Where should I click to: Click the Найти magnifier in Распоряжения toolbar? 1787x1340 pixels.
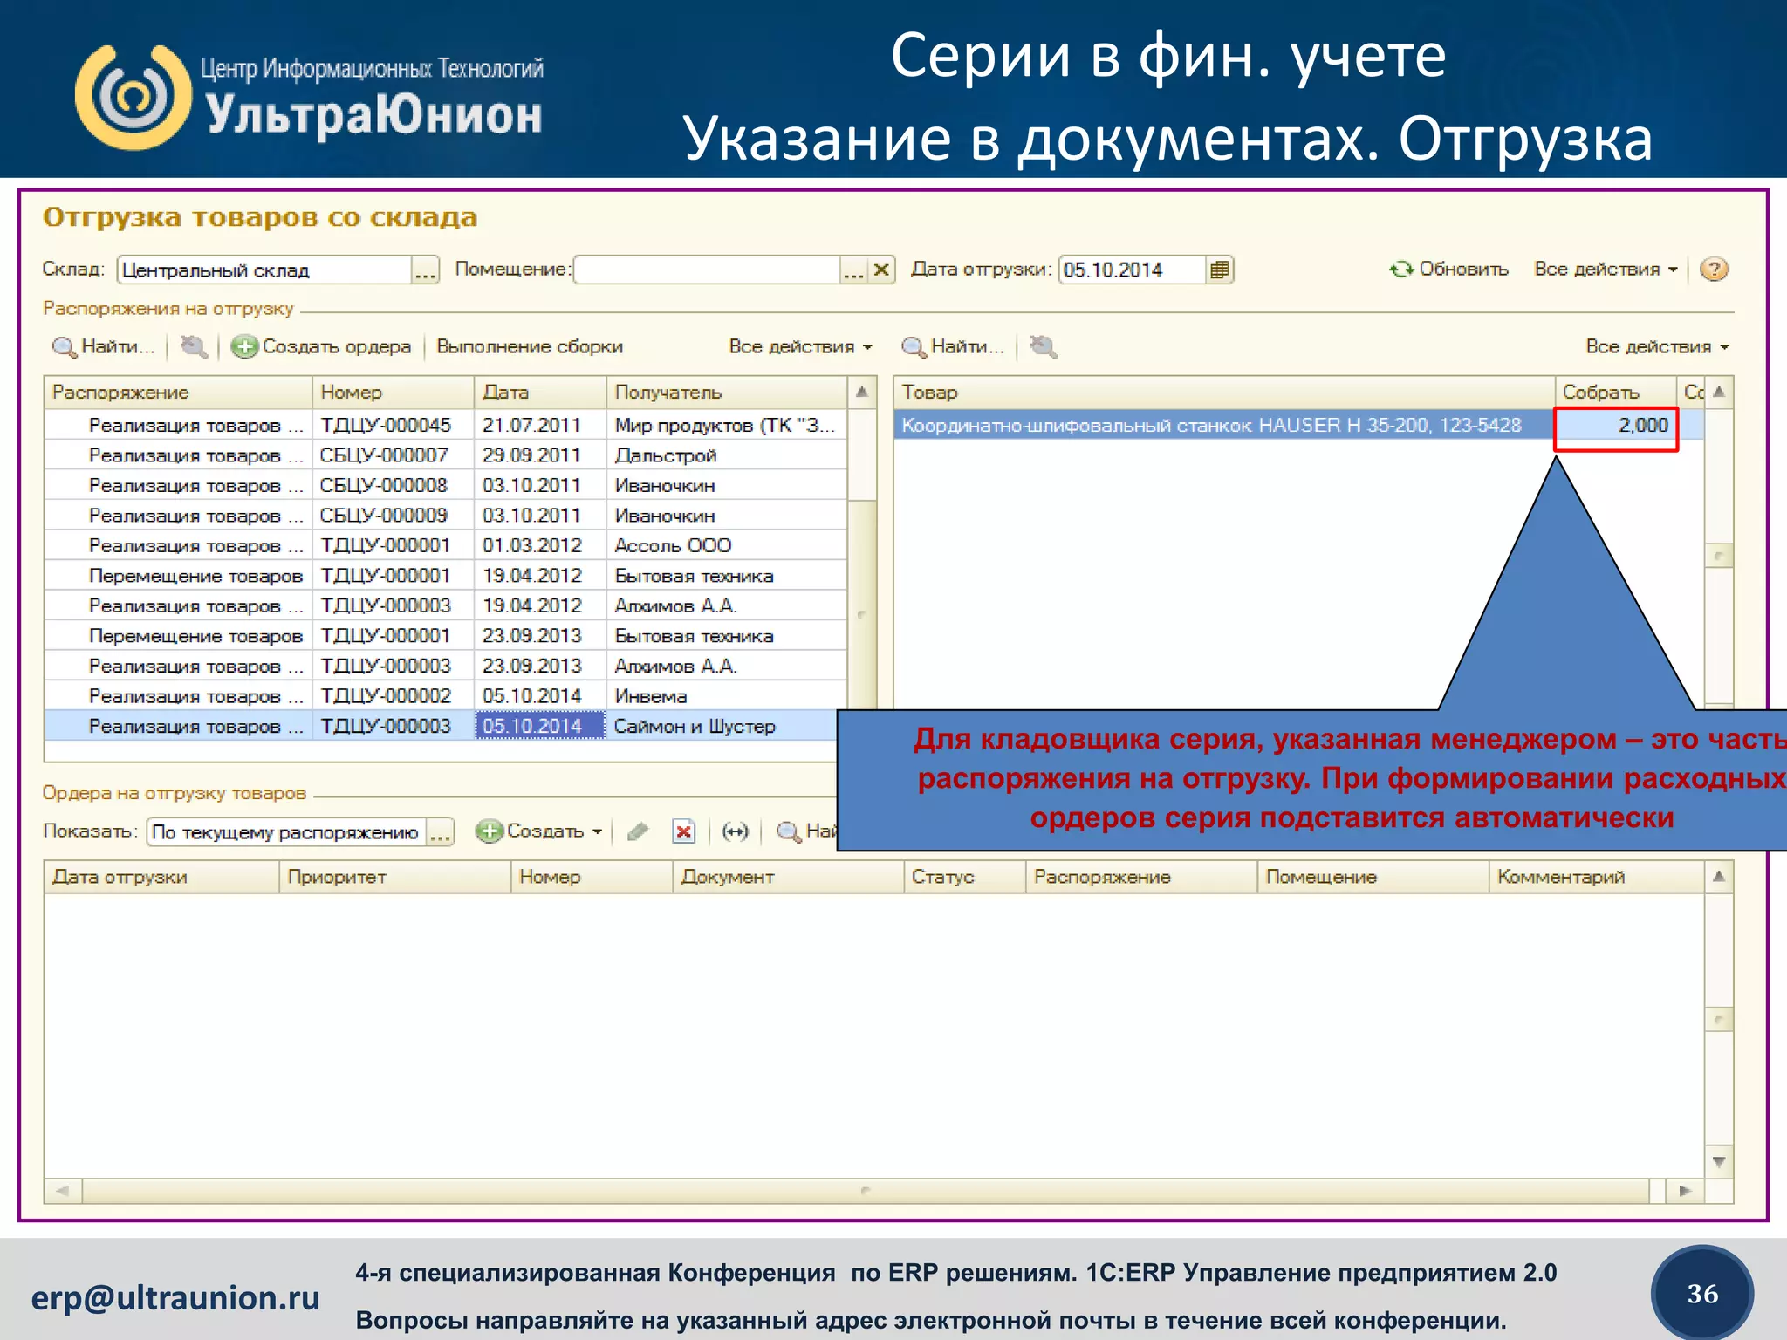64,347
